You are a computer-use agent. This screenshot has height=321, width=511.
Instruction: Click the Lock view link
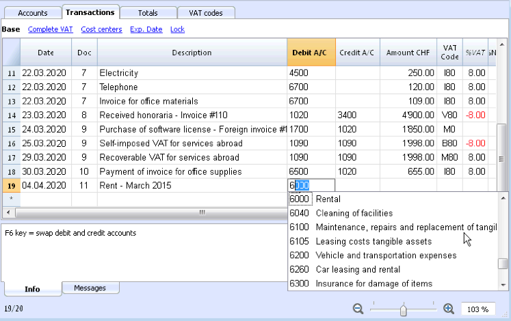click(177, 29)
